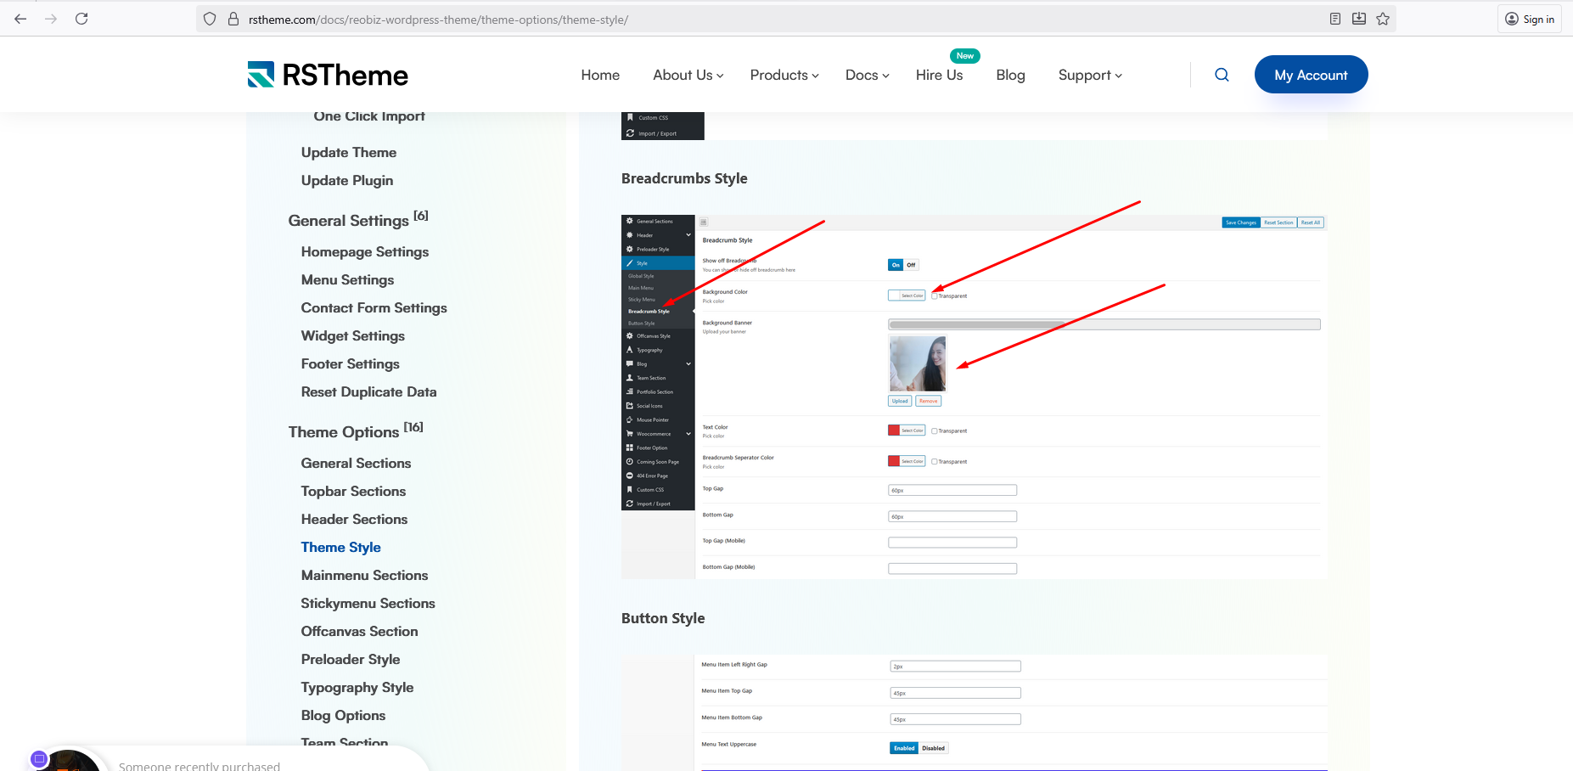Screen dimensions: 1573x771
Task: Click the My Account button
Action: (x=1311, y=75)
